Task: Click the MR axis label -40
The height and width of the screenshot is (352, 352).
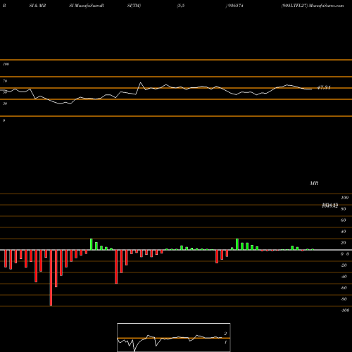Action: click(x=344, y=277)
